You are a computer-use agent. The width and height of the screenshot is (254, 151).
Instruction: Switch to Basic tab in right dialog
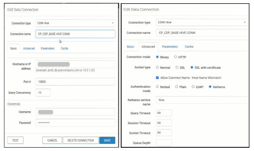131,47
